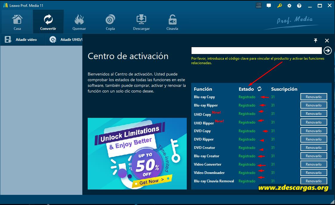
Task: Switch to the Convertir tab
Action: pos(48,22)
